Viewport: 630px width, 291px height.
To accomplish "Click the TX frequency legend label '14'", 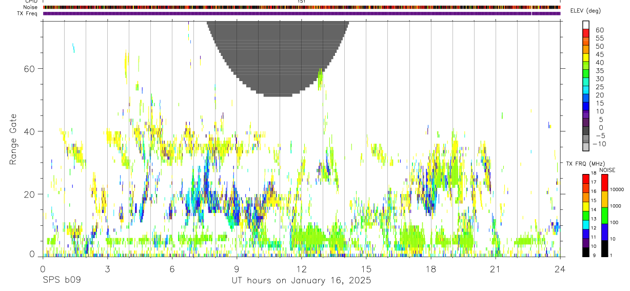I will (x=593, y=210).
